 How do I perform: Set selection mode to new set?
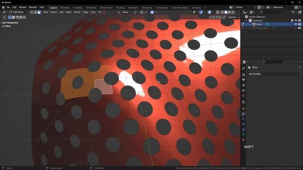coord(9,17)
